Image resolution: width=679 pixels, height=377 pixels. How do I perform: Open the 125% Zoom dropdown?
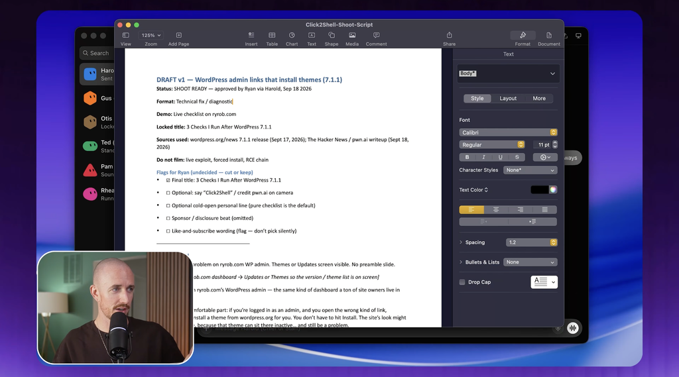(151, 35)
